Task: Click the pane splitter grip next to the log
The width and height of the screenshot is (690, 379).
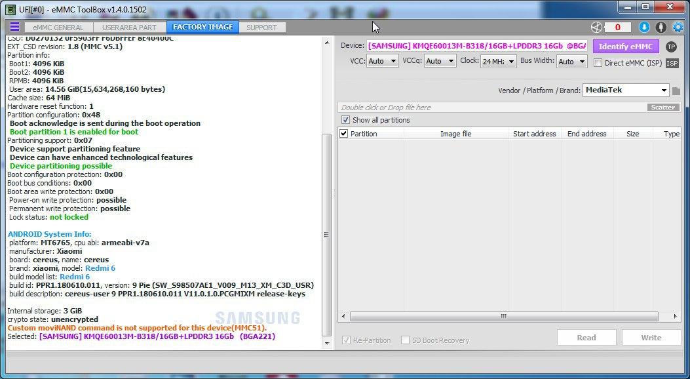Action: pos(334,193)
